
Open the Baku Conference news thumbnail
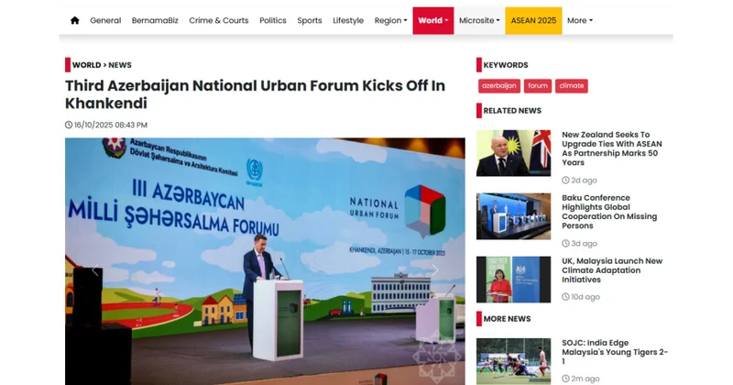pos(513,216)
